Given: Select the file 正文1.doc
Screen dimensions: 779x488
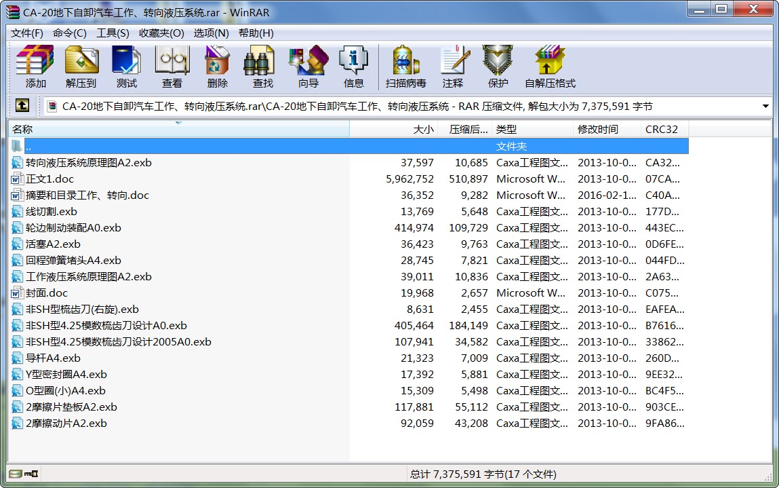Looking at the screenshot, I should pos(49,179).
